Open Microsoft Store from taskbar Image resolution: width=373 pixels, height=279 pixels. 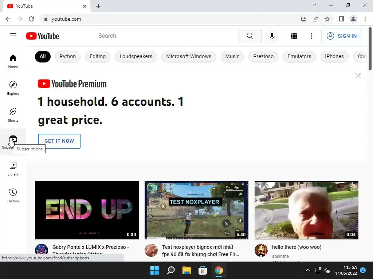click(x=203, y=270)
